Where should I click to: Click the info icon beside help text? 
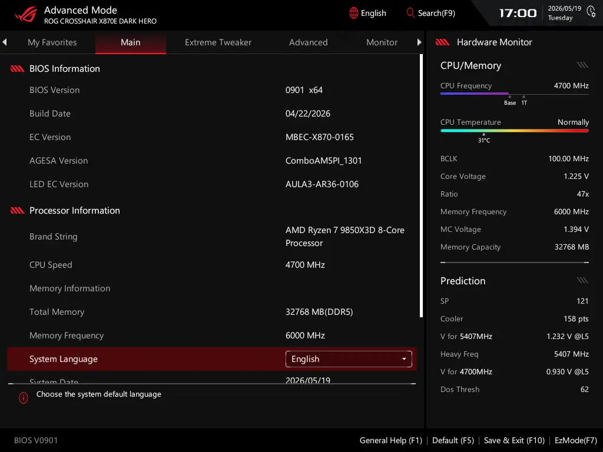pos(24,398)
